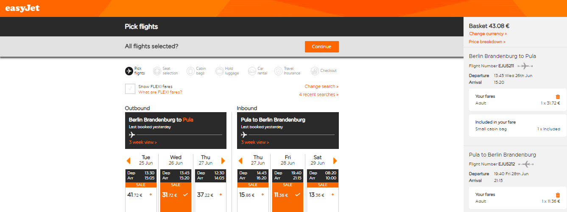Show later inbound dates with right arrow

coord(335,161)
